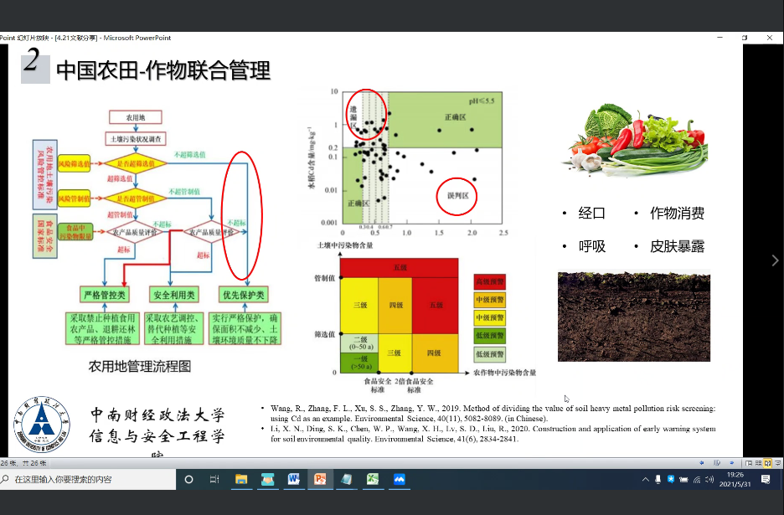Screen dimensions: 784x515
Task: Click the Cortana circle icon
Action: pos(188,479)
